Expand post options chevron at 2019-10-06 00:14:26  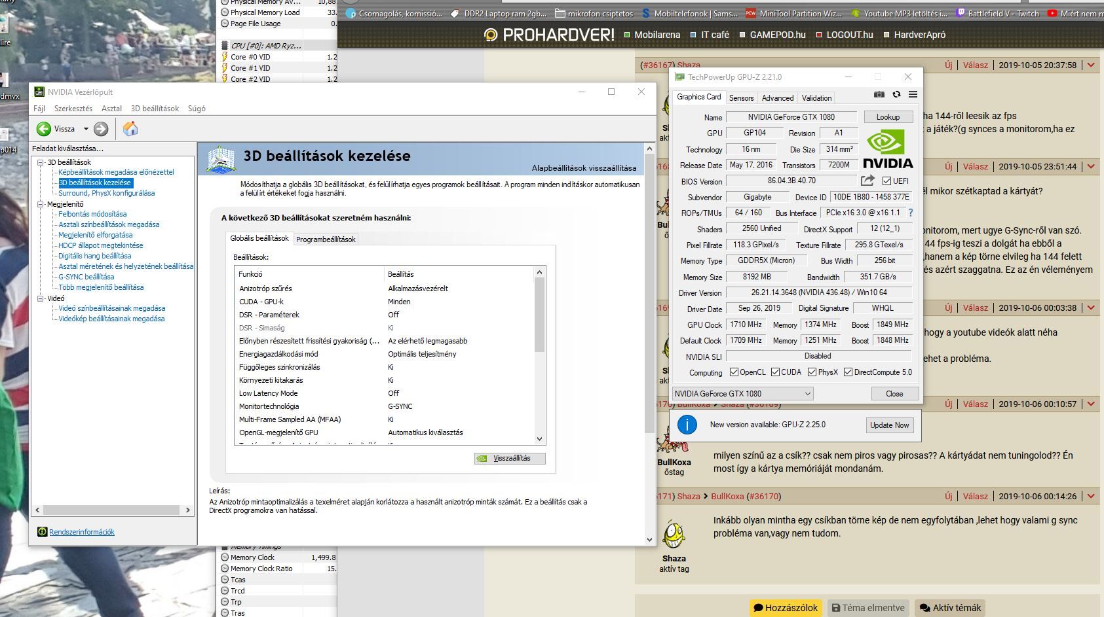coord(1091,497)
